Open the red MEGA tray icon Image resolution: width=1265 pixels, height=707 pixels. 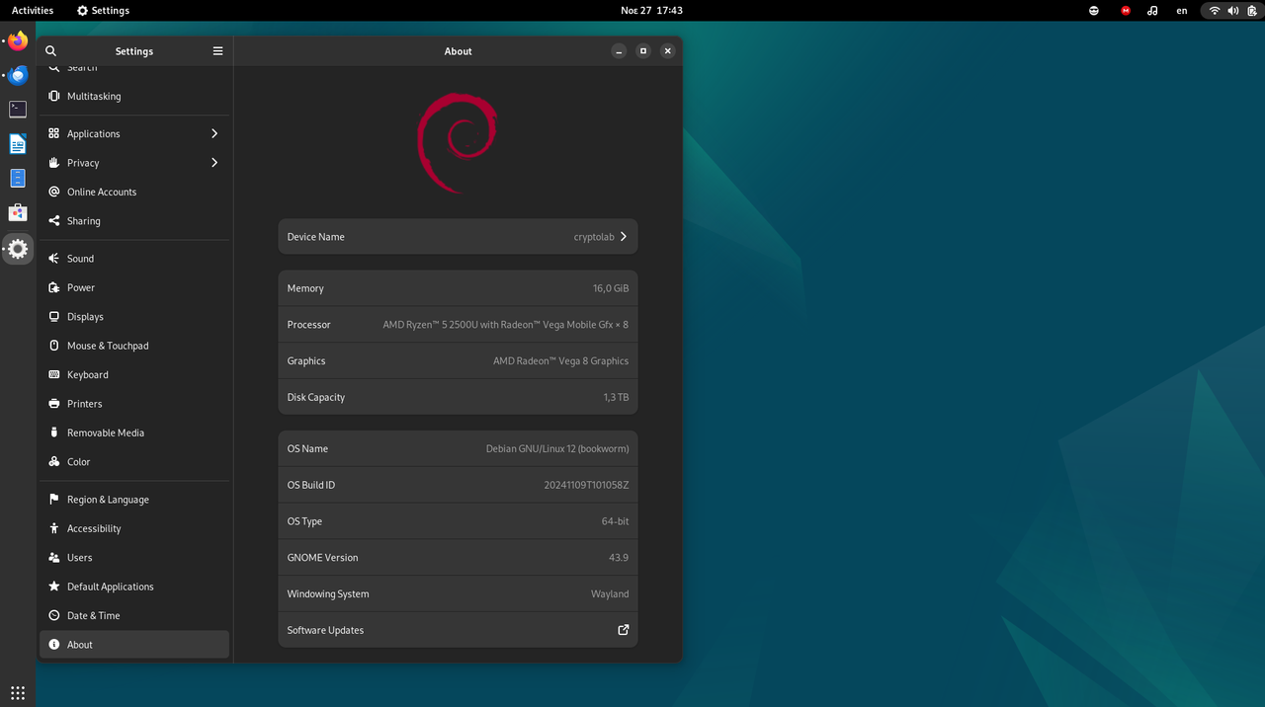[x=1126, y=11]
